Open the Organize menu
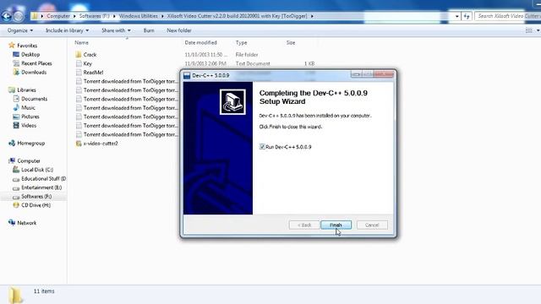 (20, 30)
